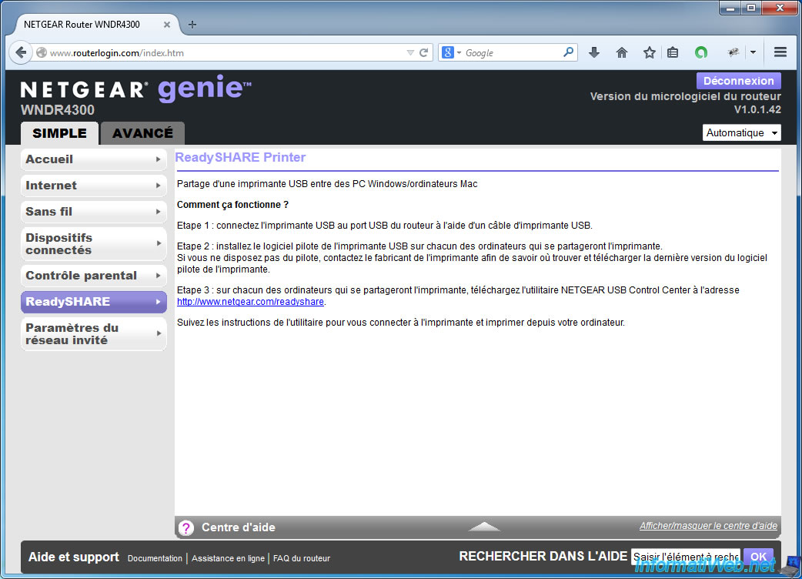Screen dimensions: 802x579
Task: Switch to the SIMPLE tab
Action: point(59,133)
